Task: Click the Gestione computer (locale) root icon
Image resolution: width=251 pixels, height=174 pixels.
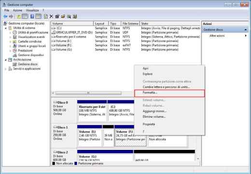Action: [5, 24]
